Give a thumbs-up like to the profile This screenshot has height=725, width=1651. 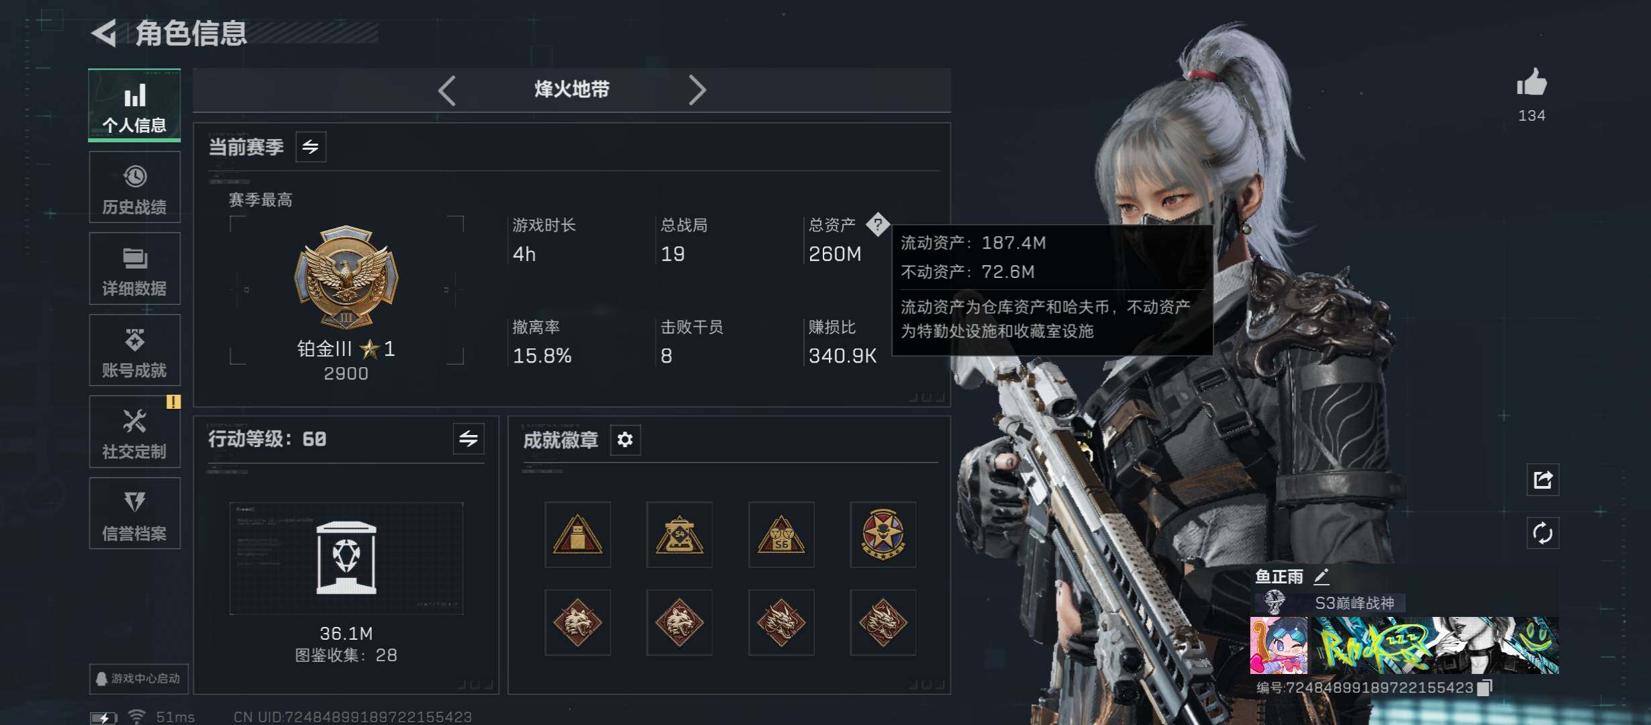1532,84
